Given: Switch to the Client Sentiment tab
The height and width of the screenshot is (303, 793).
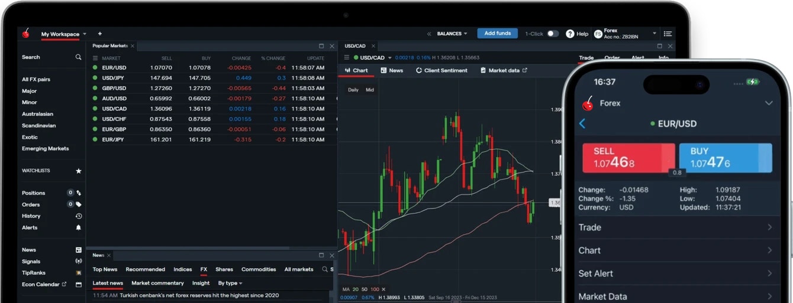Looking at the screenshot, I should [441, 70].
